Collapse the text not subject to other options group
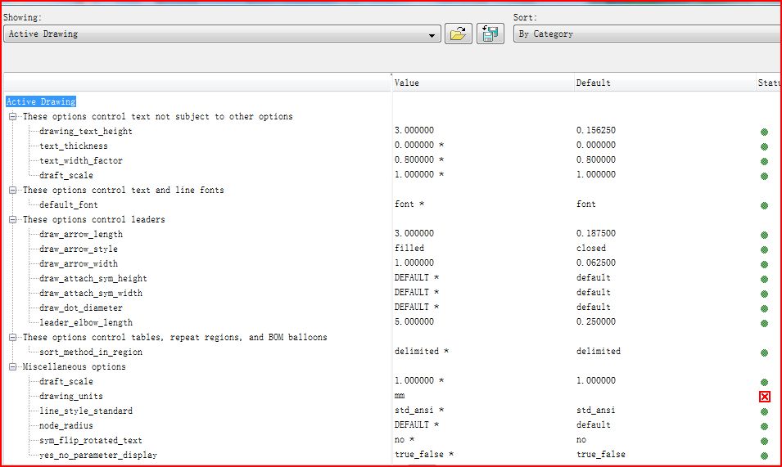 13,116
